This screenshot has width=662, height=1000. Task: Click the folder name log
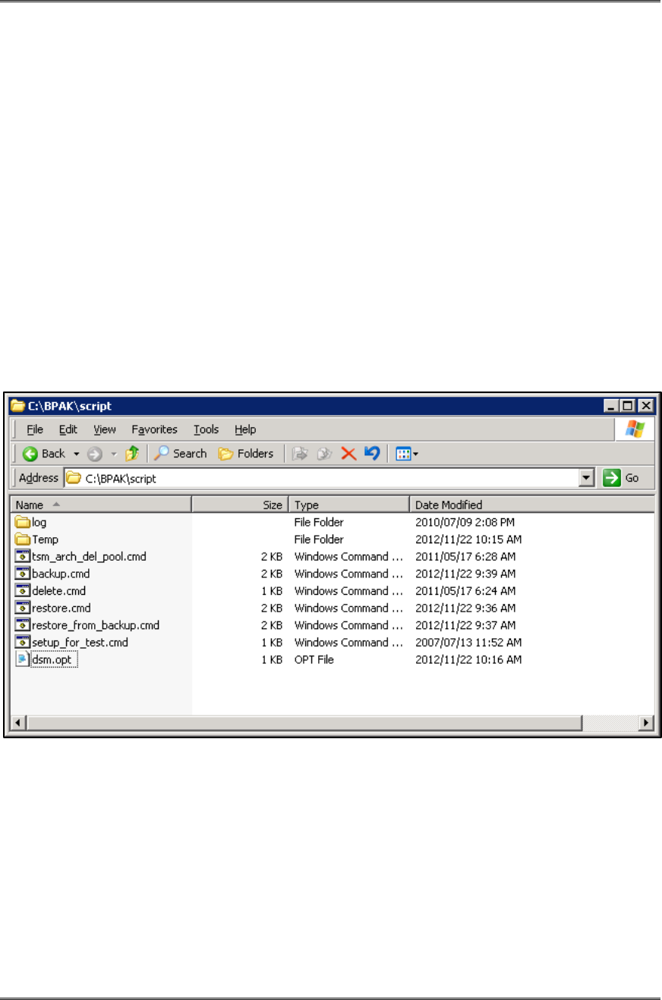39,522
